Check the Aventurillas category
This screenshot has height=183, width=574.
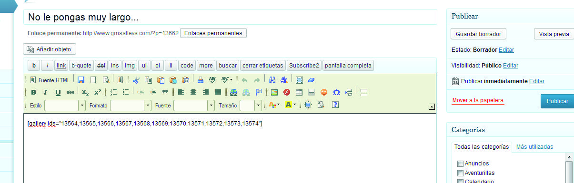[460, 173]
